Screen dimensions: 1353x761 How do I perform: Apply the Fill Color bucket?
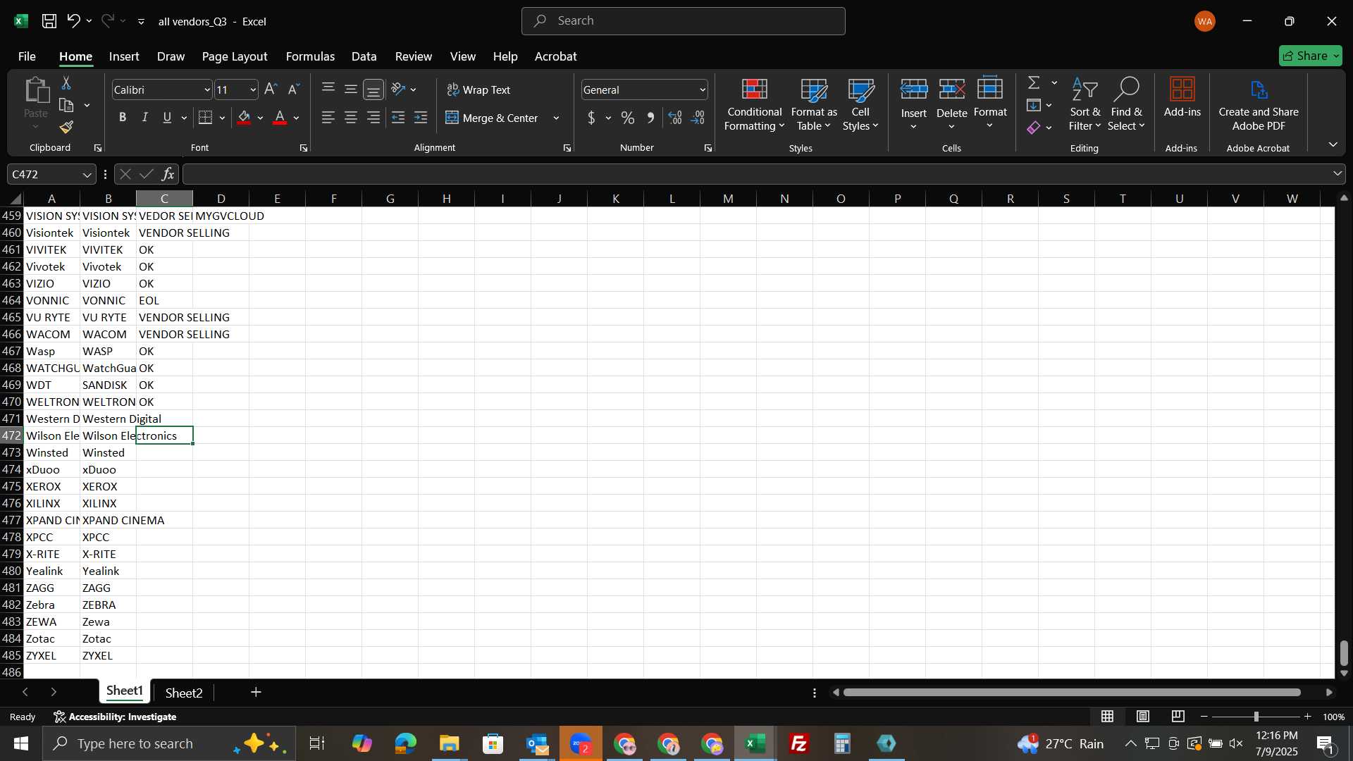point(245,118)
